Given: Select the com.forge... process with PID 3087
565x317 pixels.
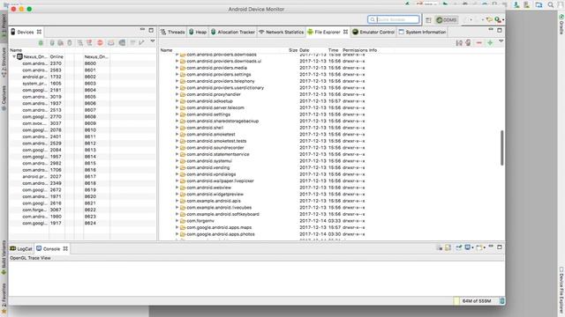Looking at the screenshot, I should (x=83, y=210).
